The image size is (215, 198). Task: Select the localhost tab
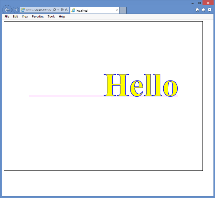pos(95,10)
